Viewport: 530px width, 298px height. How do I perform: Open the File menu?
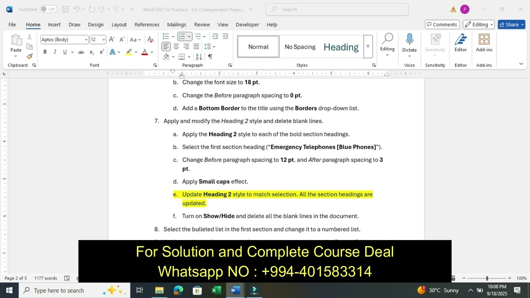(12, 24)
